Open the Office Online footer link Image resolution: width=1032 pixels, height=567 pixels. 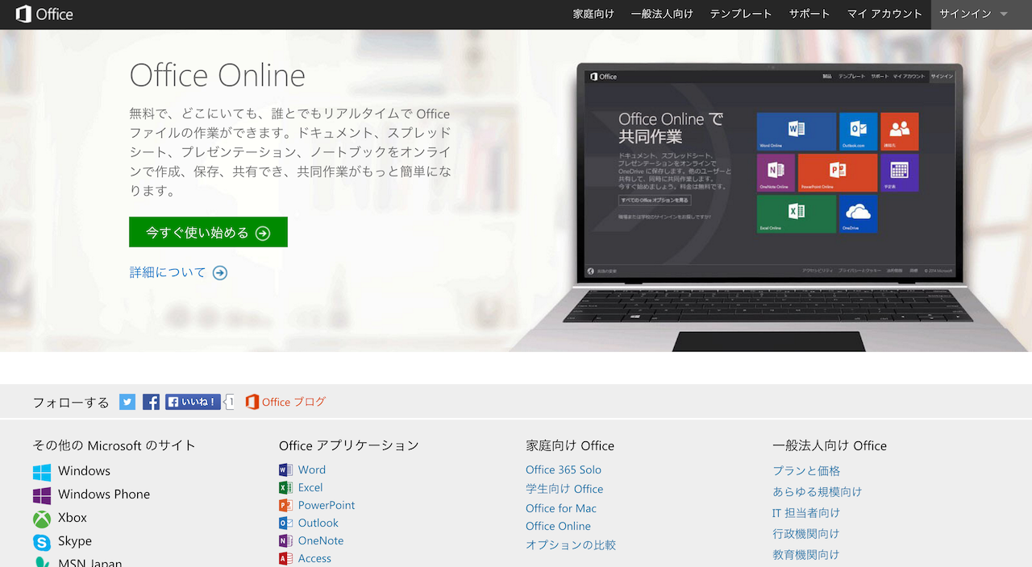558,526
